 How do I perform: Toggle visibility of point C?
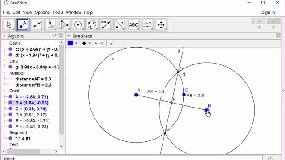[x=10, y=108]
